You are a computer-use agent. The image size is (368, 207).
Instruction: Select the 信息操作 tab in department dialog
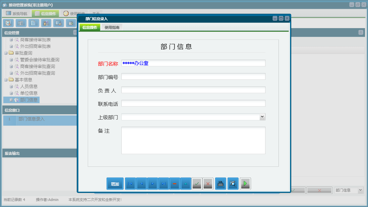point(90,27)
